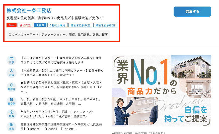
Task: Apply using the 応募する button
Action: (x=192, y=12)
